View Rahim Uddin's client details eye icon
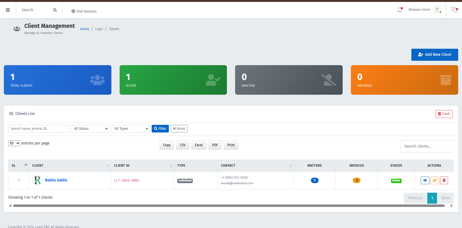 coord(425,180)
